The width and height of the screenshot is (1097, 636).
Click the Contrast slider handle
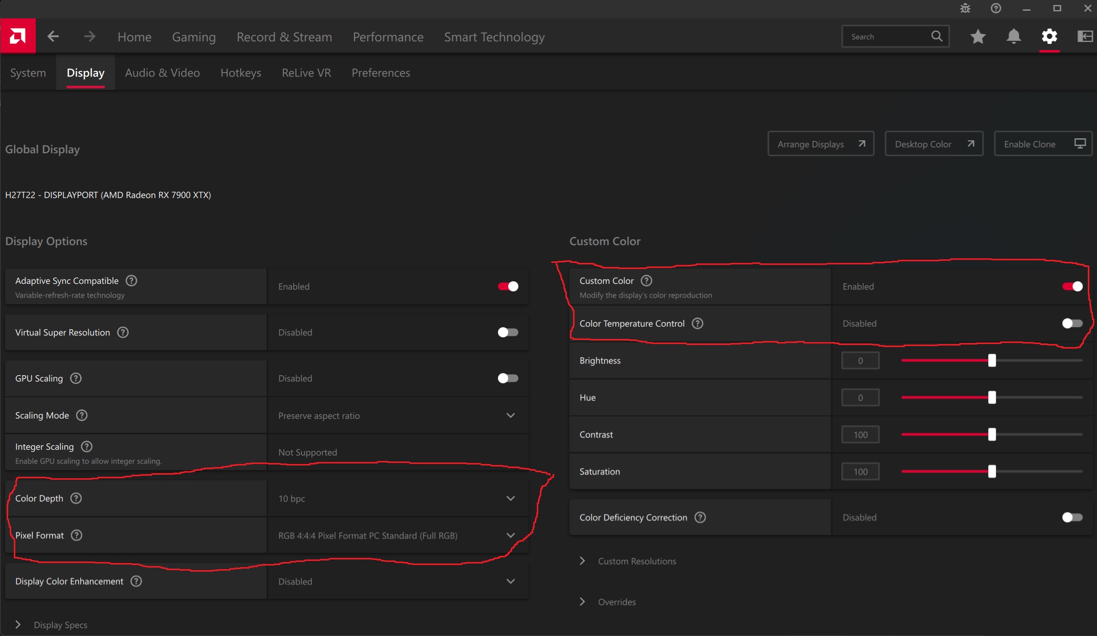point(992,434)
